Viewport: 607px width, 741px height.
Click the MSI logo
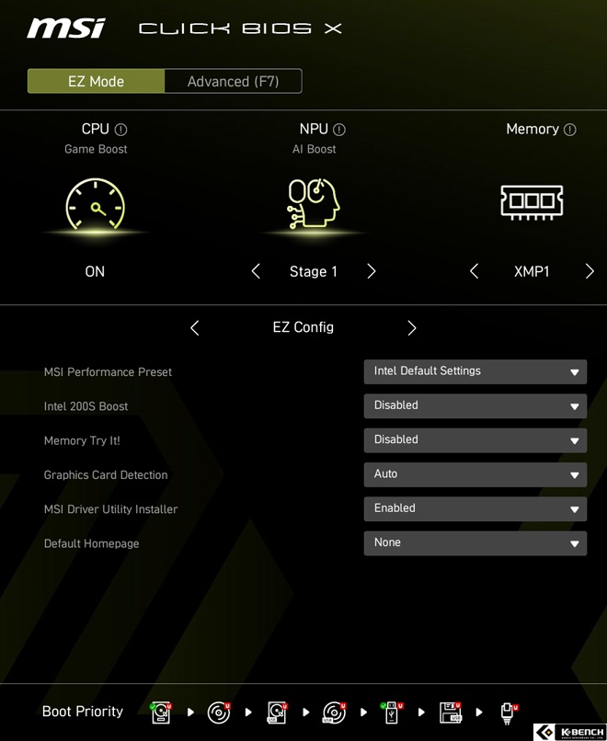(66, 28)
